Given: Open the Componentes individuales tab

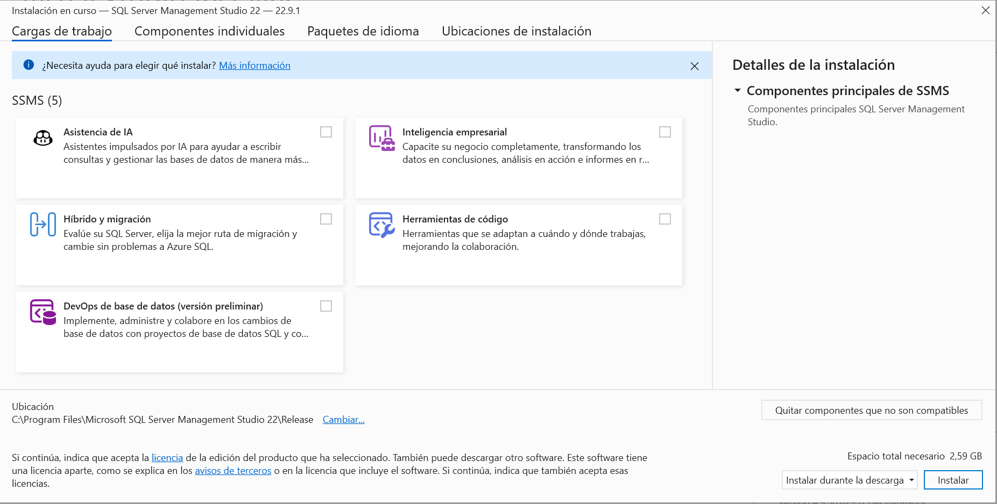Looking at the screenshot, I should click(209, 31).
